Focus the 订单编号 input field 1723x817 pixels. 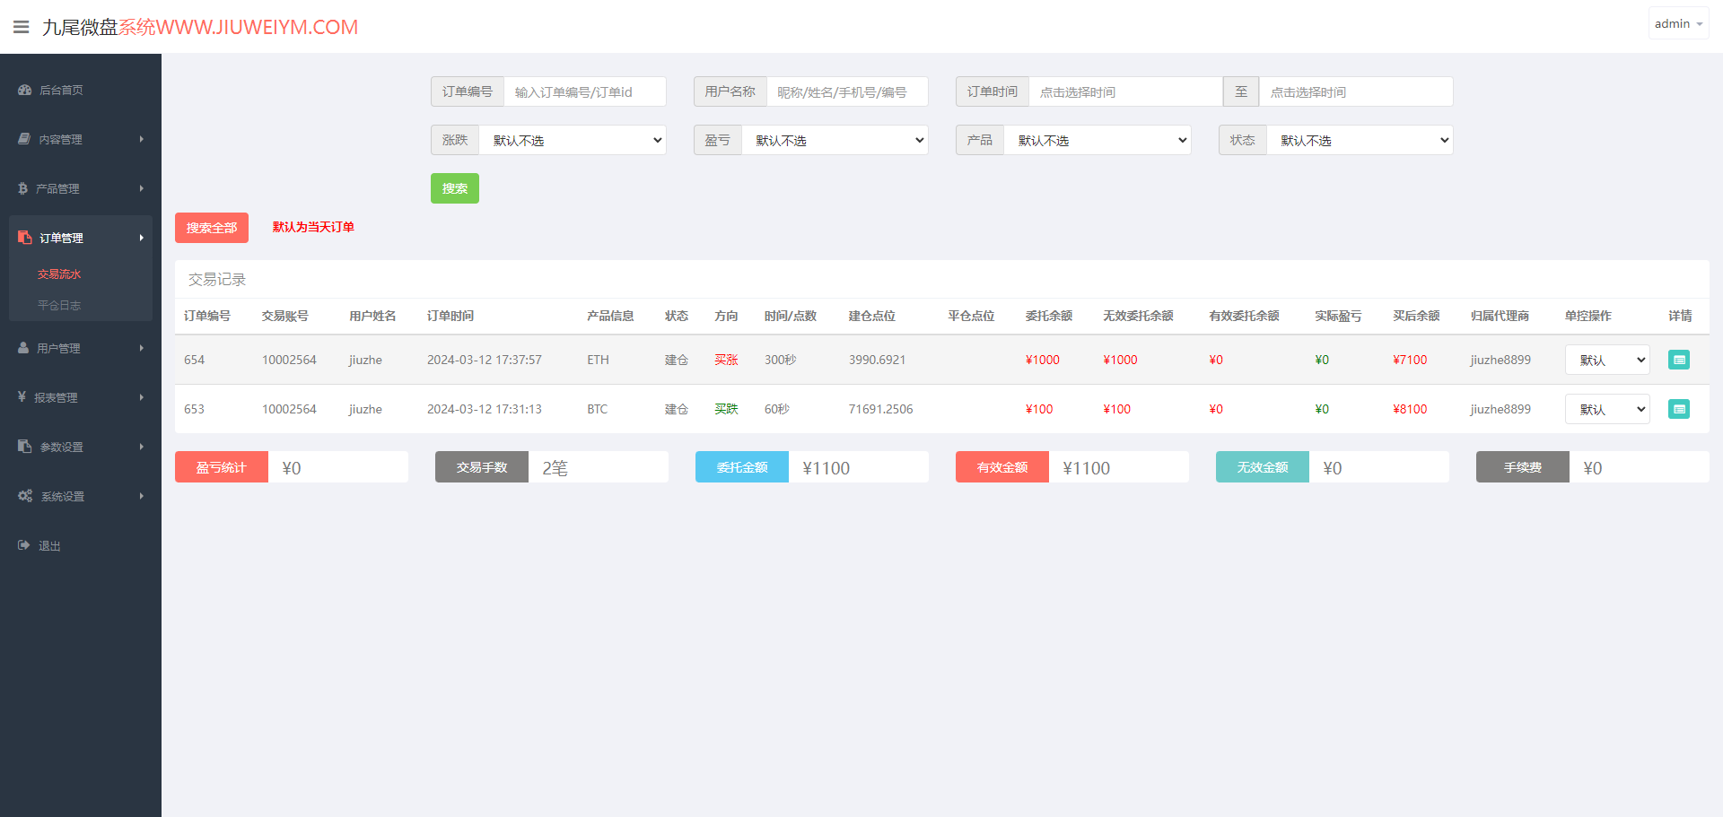point(585,91)
